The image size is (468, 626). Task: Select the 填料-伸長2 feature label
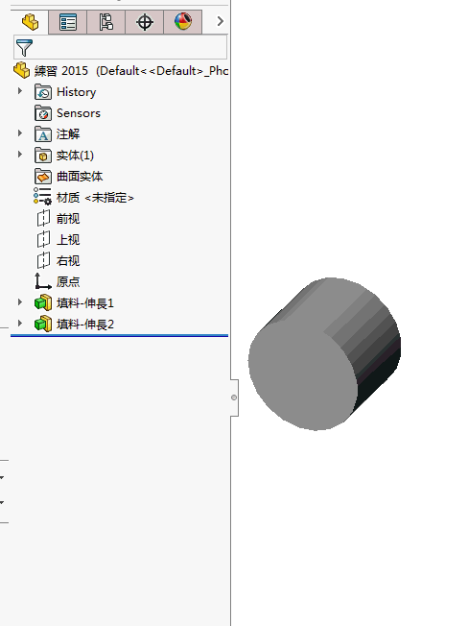click(85, 325)
